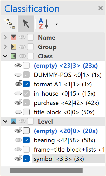Select 'format A1 <1|1> (1x)' entry
Image resolution: width=106 pixels, height=176 pixels.
coord(63,84)
